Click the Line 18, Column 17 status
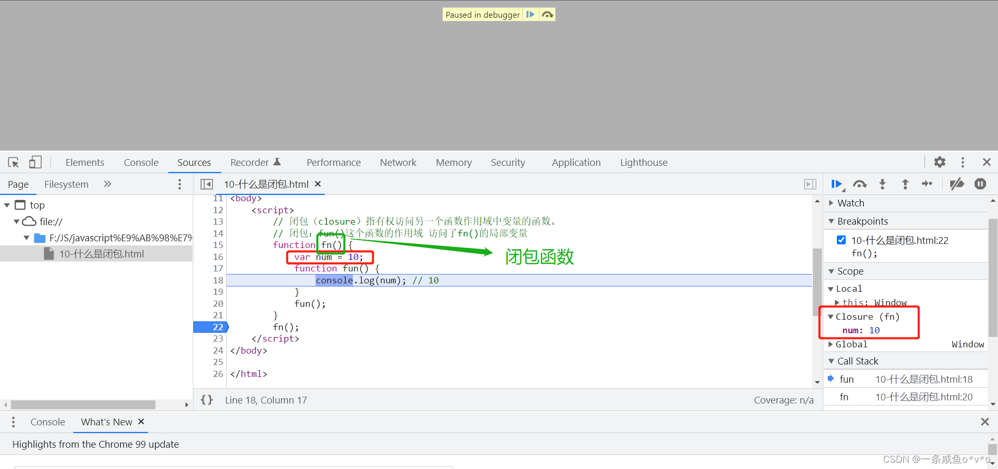The width and height of the screenshot is (998, 469). coord(266,400)
